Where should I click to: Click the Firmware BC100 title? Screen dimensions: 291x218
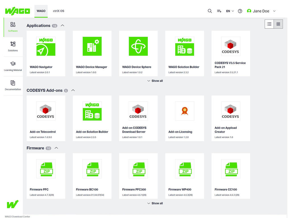87,190
